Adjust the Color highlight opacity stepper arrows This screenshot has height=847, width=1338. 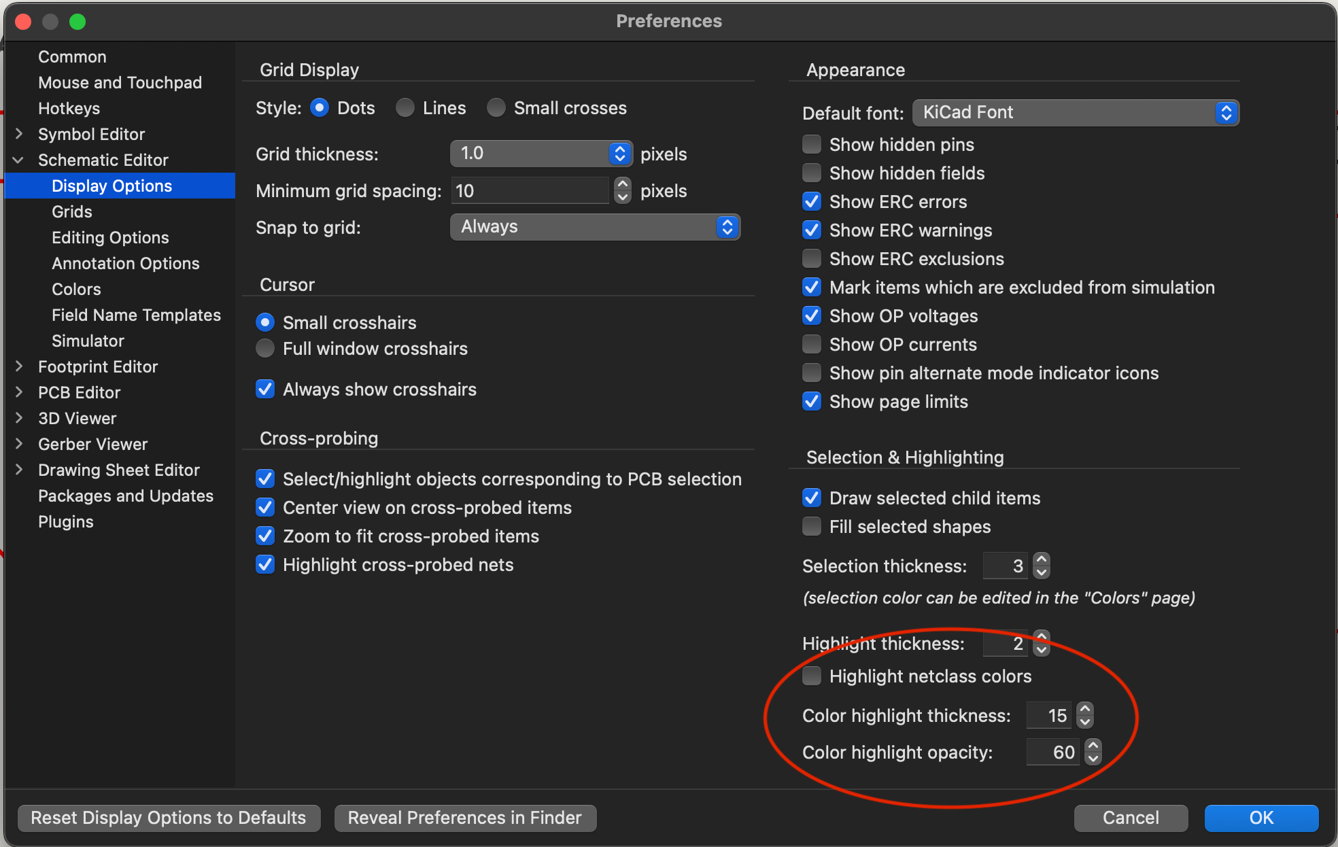point(1093,752)
